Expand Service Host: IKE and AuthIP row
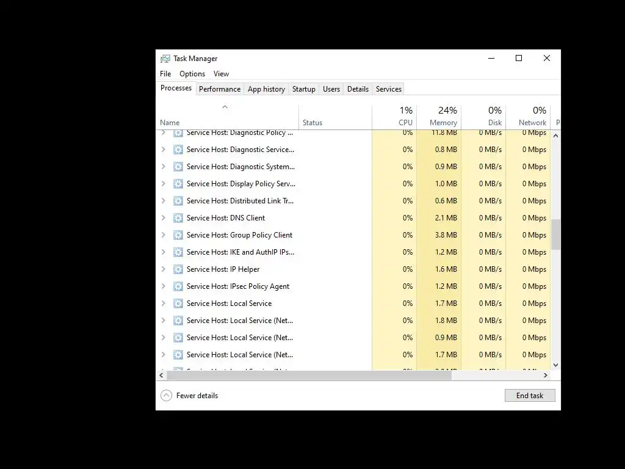The height and width of the screenshot is (469, 625). 163,252
